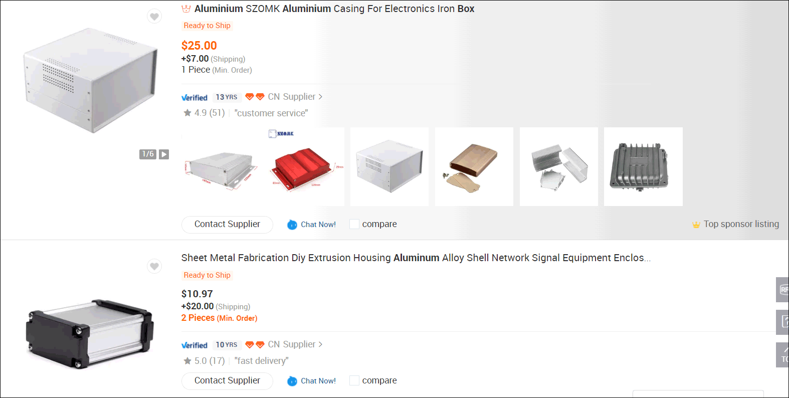This screenshot has height=398, width=789.
Task: Check compare box for Sheet Metal enclosure
Action: point(354,381)
